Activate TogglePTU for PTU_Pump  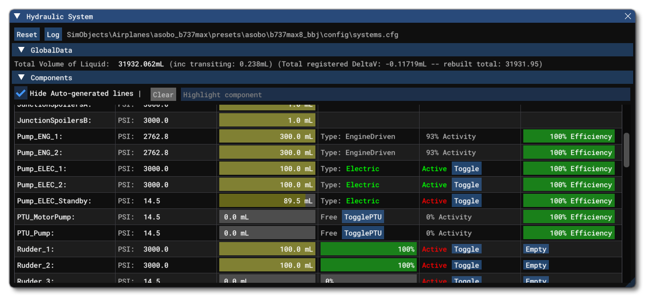click(x=363, y=233)
